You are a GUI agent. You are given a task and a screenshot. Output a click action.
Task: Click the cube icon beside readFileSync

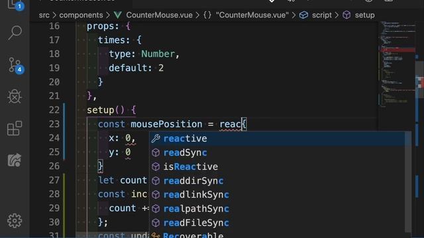(x=156, y=223)
